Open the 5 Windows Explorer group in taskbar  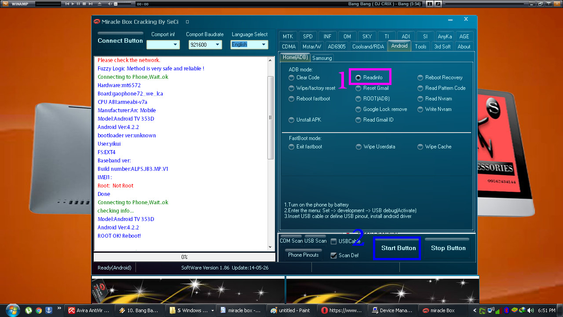pos(190,310)
